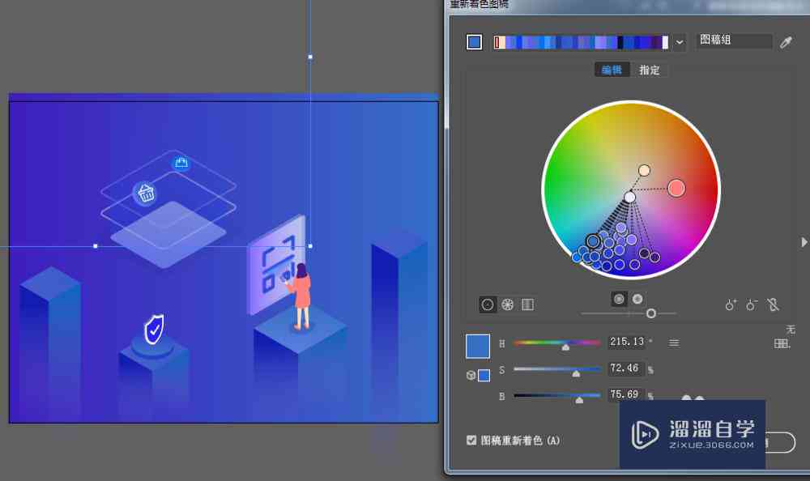Click the shield checkmark icon in the artwork
This screenshot has height=481, width=810.
pyautogui.click(x=154, y=329)
